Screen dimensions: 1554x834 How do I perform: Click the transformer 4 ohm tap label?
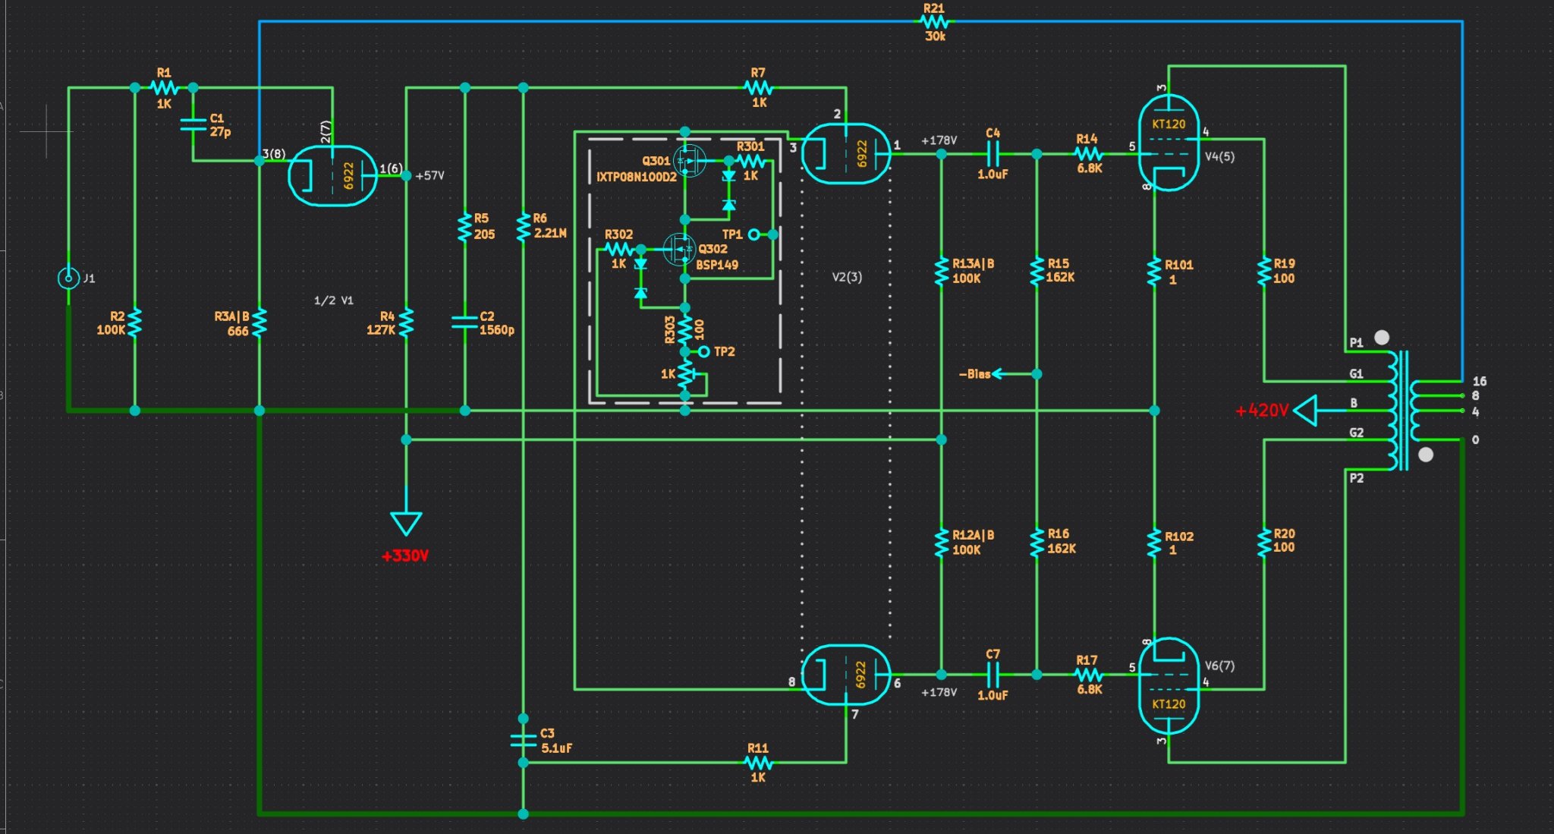pyautogui.click(x=1475, y=412)
